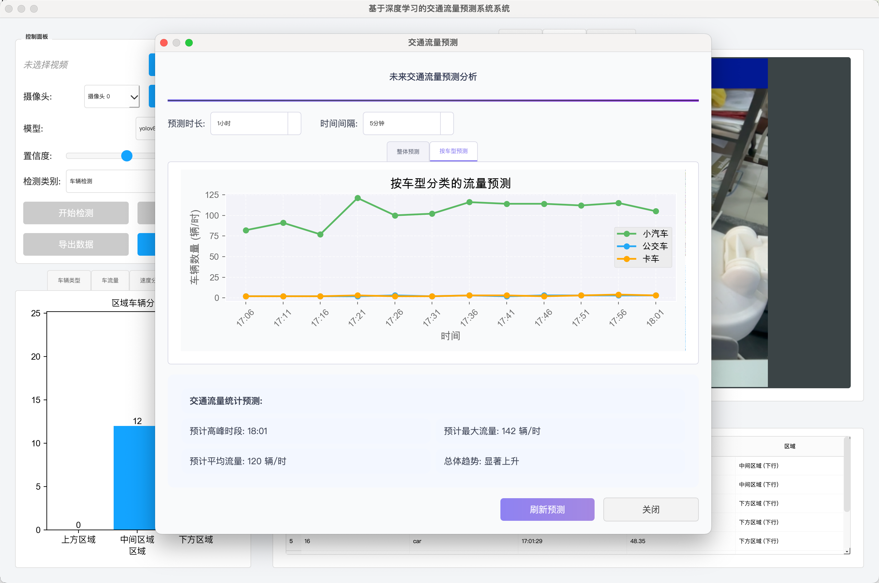This screenshot has height=583, width=879.
Task: Open the 车流量 chart tab
Action: pyautogui.click(x=110, y=280)
